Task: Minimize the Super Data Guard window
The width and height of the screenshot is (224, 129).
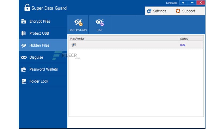Action: (x=192, y=3)
